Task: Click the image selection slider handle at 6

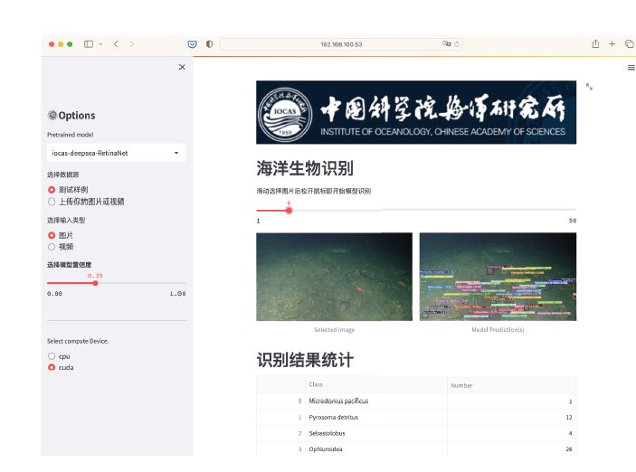Action: tap(289, 211)
